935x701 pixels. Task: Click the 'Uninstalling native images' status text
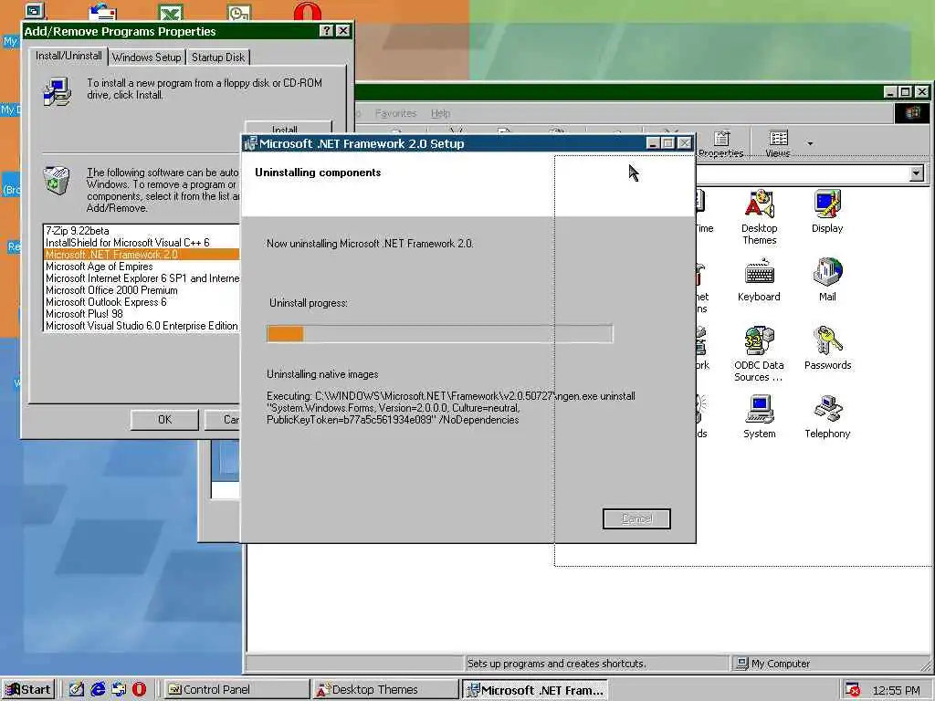[322, 374]
